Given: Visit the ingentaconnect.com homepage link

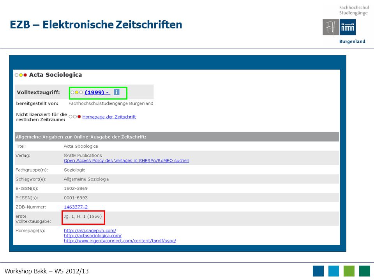Looking at the screenshot, I should point(120,241).
